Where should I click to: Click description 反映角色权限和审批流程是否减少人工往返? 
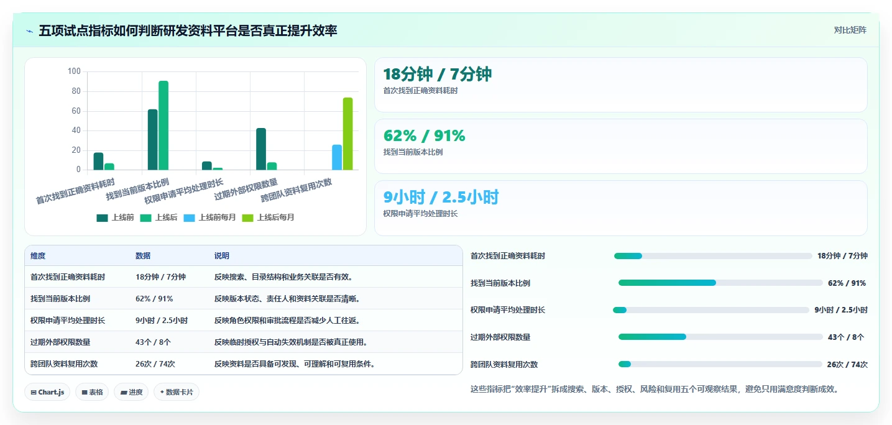click(287, 321)
